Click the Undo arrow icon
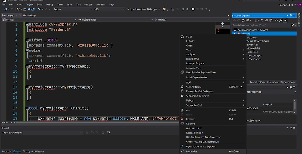This screenshot has height=154, width=302. tap(39, 9)
